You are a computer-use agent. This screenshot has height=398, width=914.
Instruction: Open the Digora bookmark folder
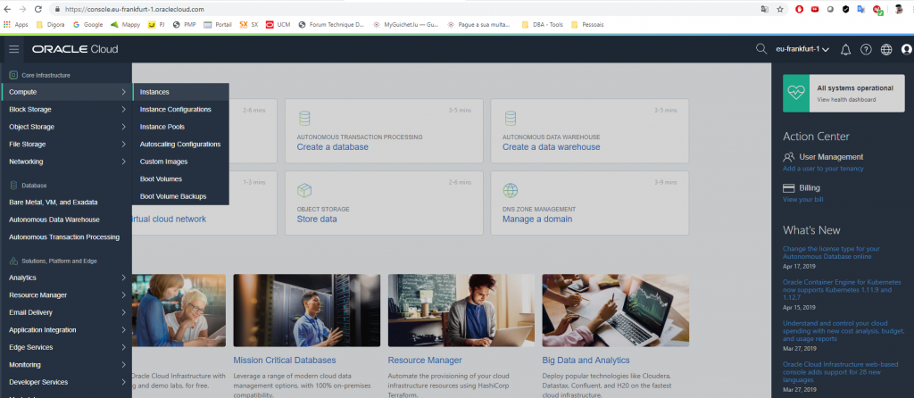point(50,24)
